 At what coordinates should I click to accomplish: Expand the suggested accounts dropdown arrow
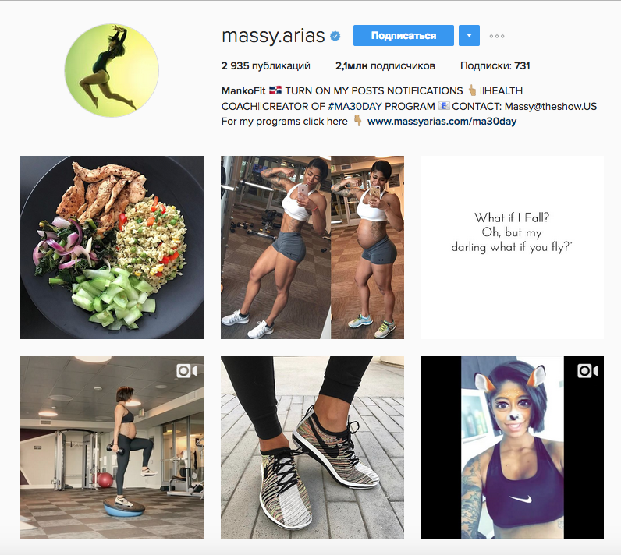470,36
